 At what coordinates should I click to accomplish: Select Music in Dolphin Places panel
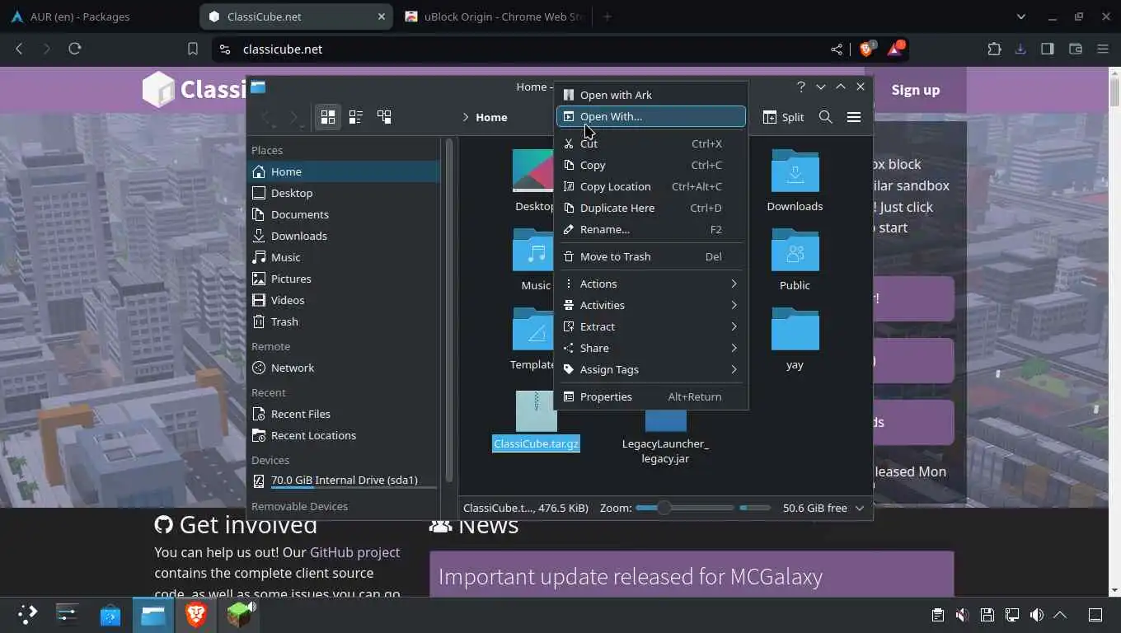(x=345, y=257)
